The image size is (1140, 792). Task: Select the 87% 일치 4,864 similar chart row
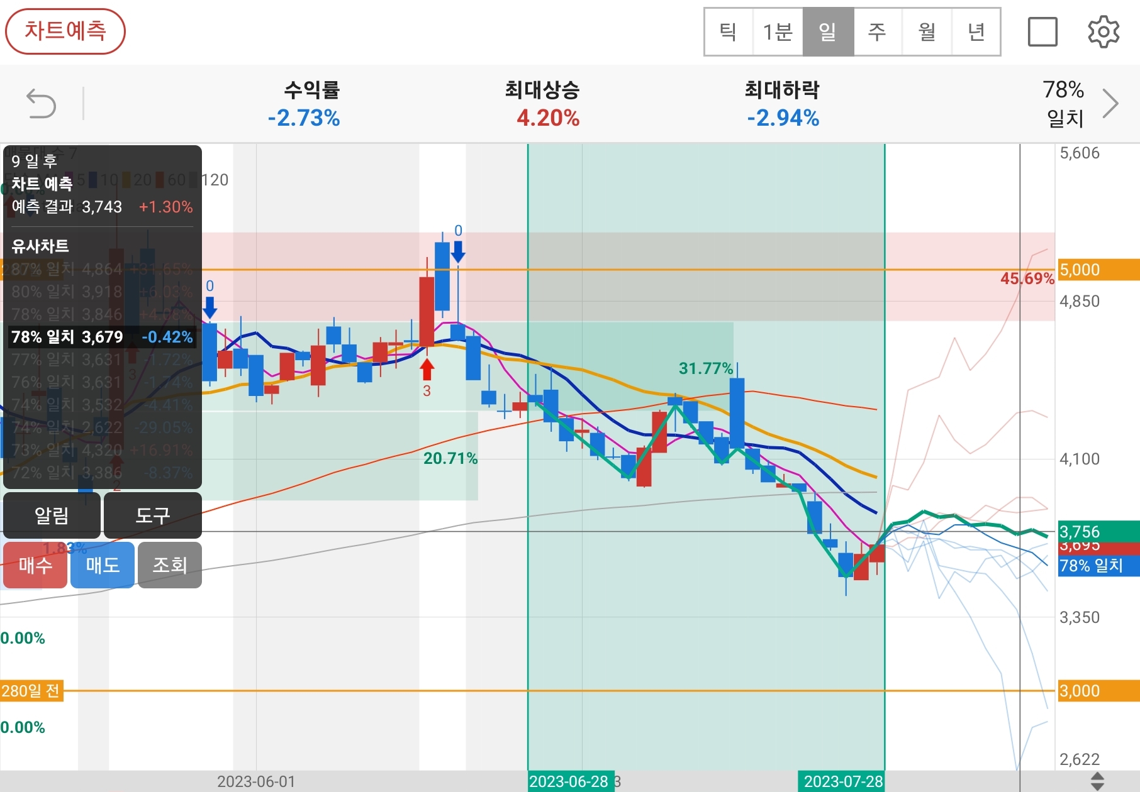pos(102,269)
